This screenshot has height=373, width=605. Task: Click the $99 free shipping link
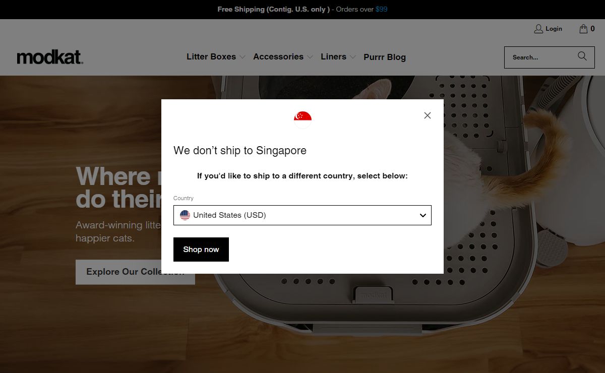point(382,9)
